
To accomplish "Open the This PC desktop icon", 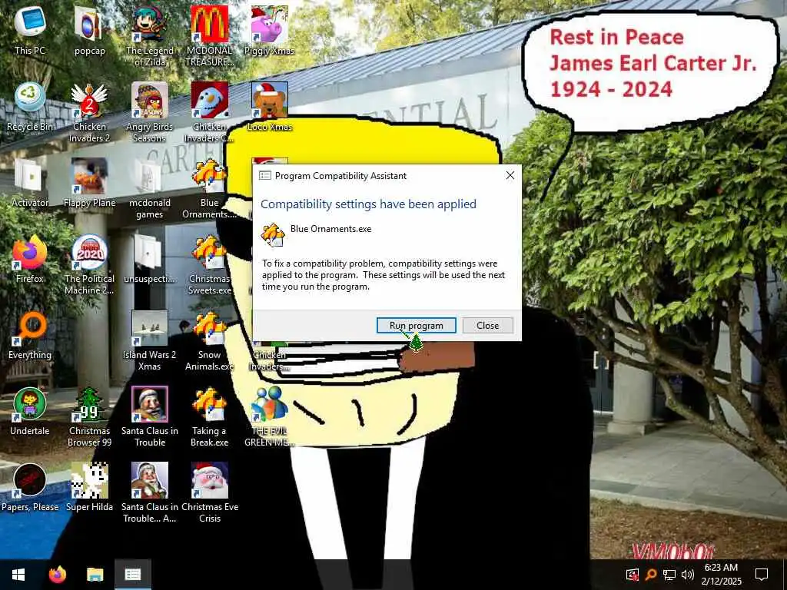I will click(x=30, y=31).
